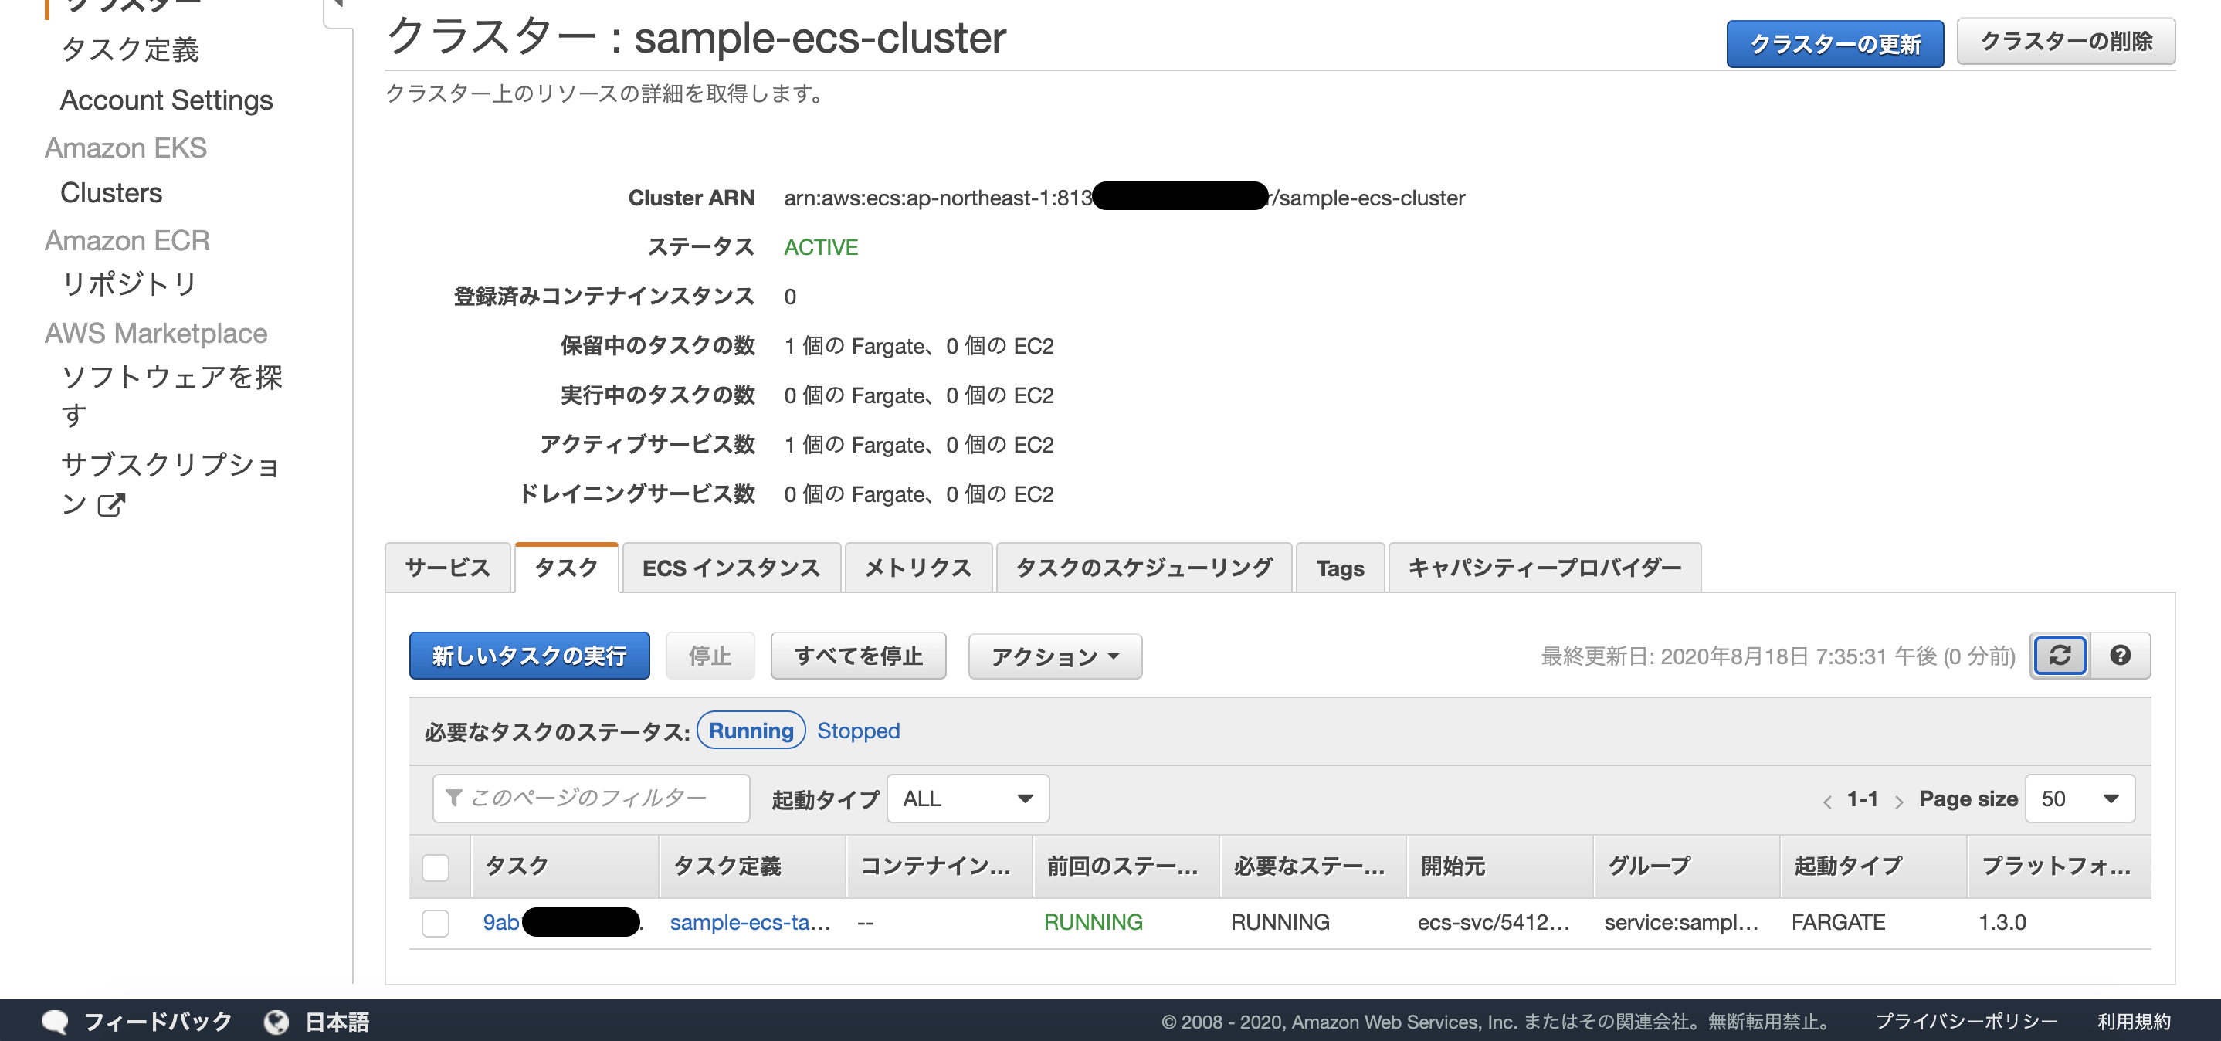2221x1041 pixels.
Task: Refresh the task list
Action: (x=2060, y=656)
